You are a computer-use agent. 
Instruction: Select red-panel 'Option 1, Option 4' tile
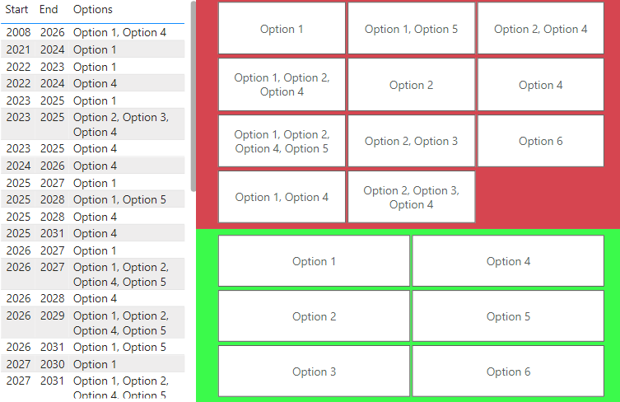(282, 197)
